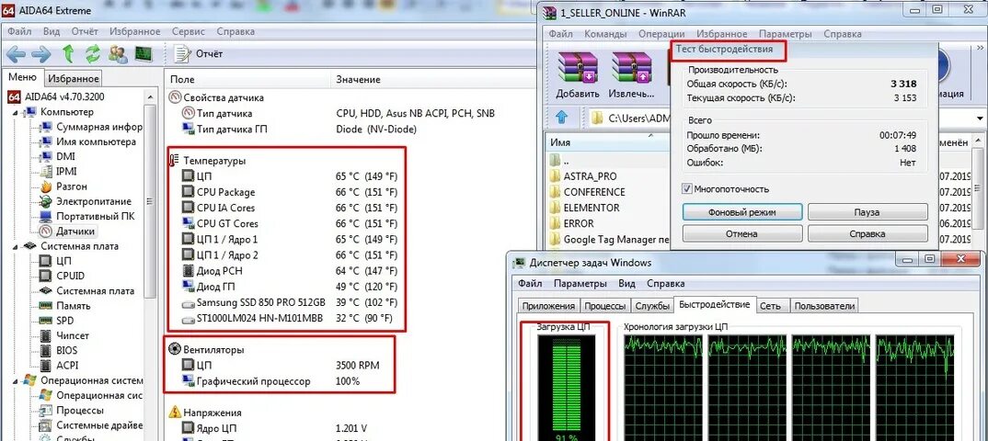The image size is (988, 441).
Task: Open CPUID item under Системная плата
Action: 62,276
